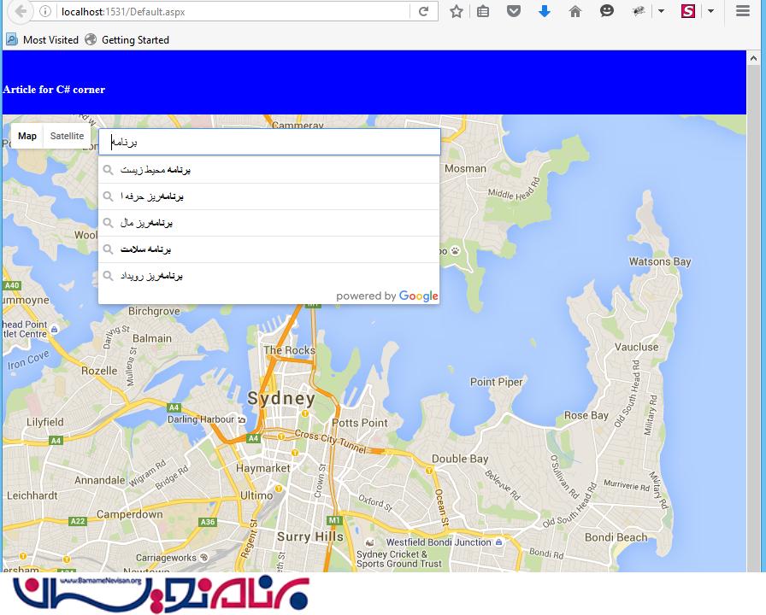Choose the fourth autocomplete suggestion

(268, 249)
